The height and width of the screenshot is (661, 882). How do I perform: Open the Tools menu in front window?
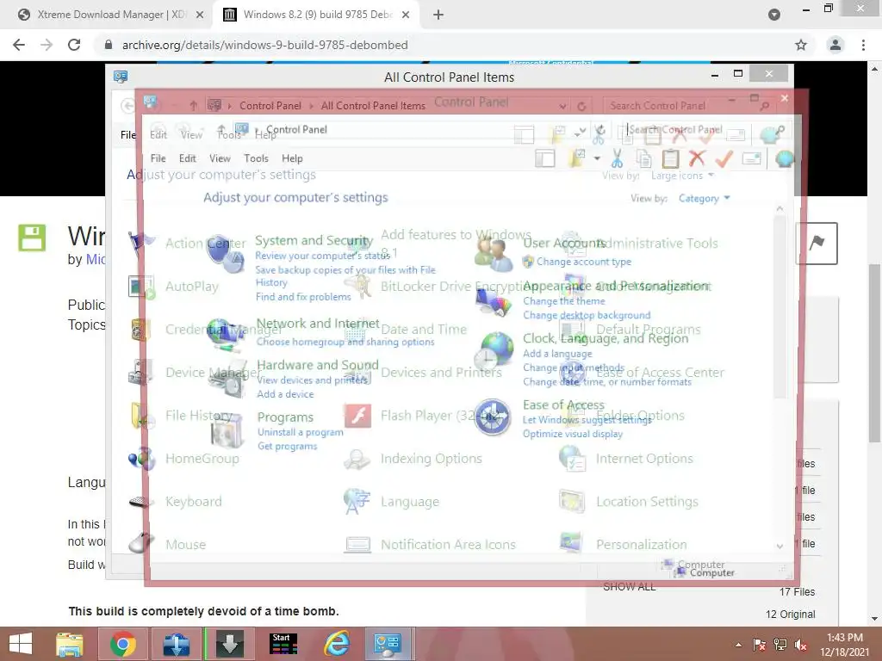(256, 158)
